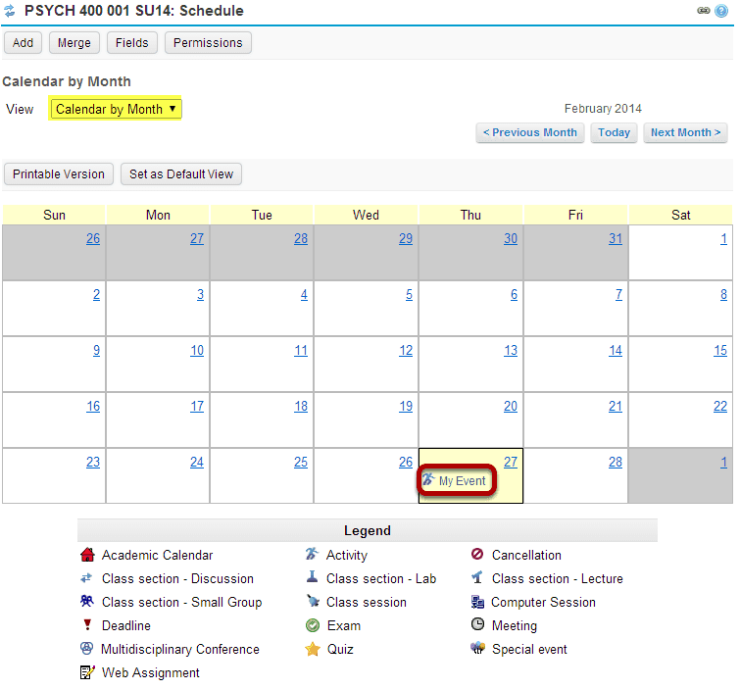The height and width of the screenshot is (690, 740).
Task: Open date 21 on Friday
Action: click(615, 407)
